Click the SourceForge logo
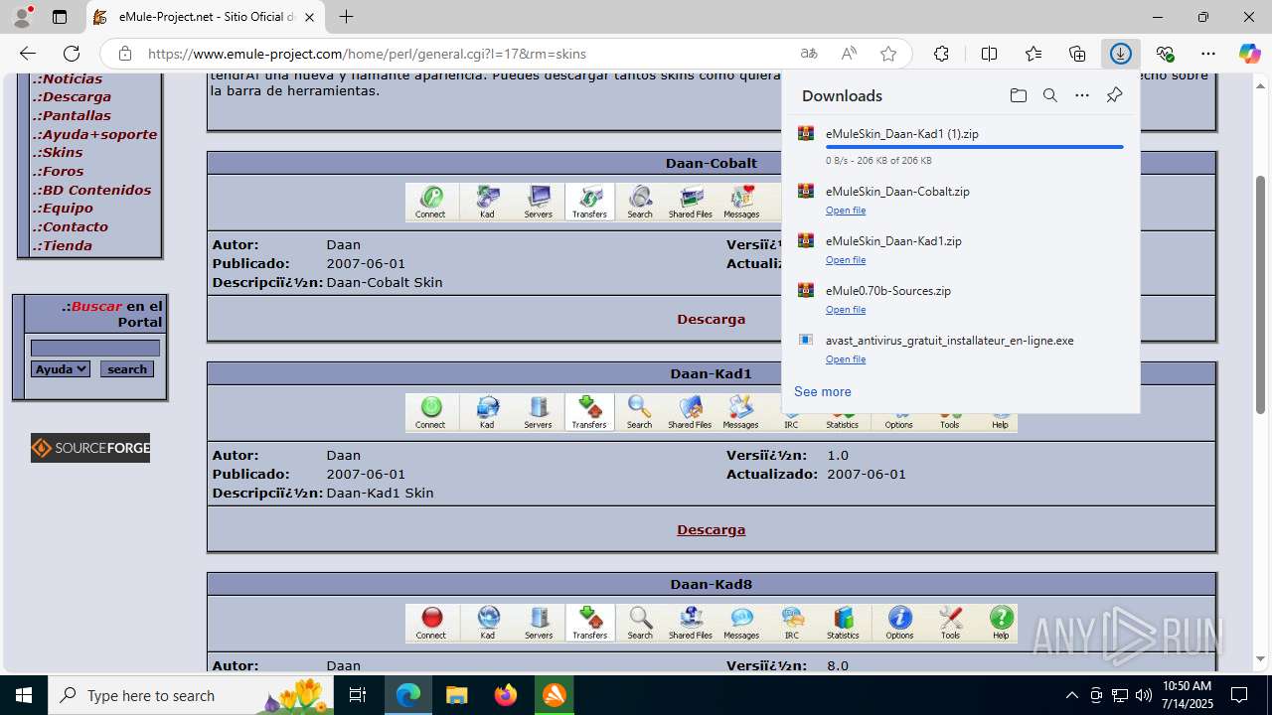Viewport: 1272px width, 715px height. [90, 448]
